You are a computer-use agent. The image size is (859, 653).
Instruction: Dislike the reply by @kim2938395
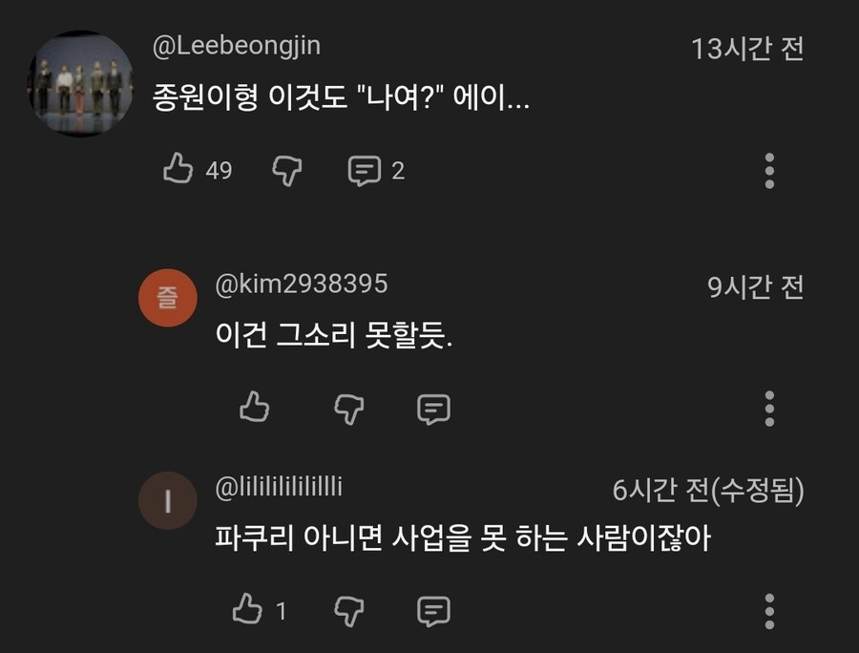(349, 408)
